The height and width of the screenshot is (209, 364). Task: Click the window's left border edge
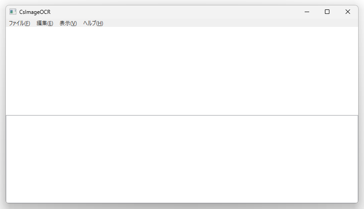pyautogui.click(x=6, y=104)
